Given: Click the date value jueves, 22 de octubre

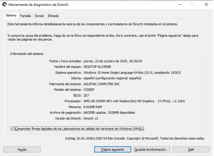Looking at the screenshot, I should tap(113, 61).
